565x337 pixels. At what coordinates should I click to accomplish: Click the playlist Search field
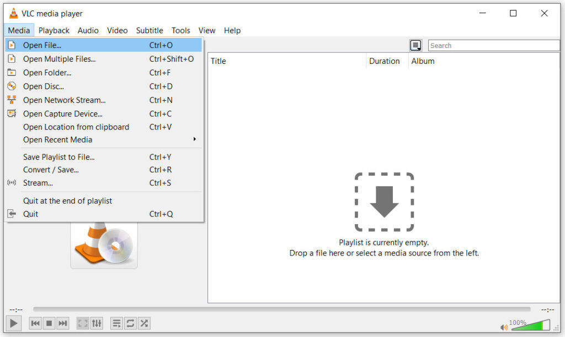click(494, 46)
